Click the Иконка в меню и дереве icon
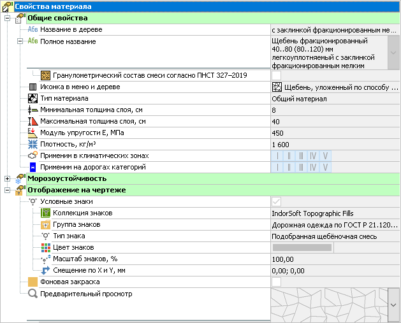The image size is (401, 323). point(33,87)
